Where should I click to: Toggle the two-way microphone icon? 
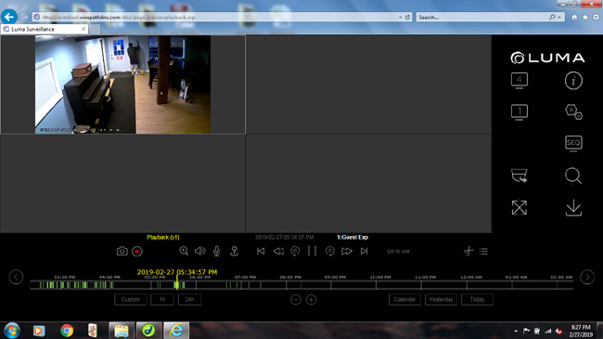[216, 251]
